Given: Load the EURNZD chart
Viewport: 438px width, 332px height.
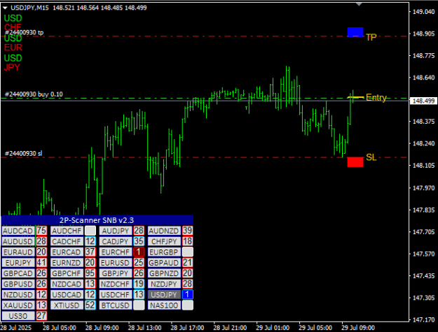Looking at the screenshot, I should [x=67, y=262].
